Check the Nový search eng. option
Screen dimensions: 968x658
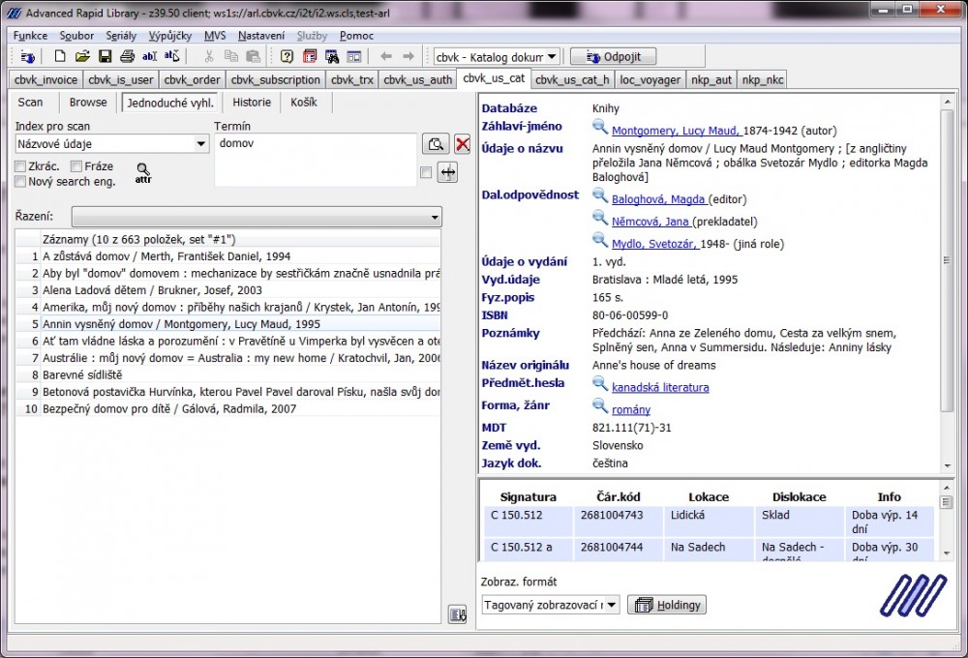20,181
